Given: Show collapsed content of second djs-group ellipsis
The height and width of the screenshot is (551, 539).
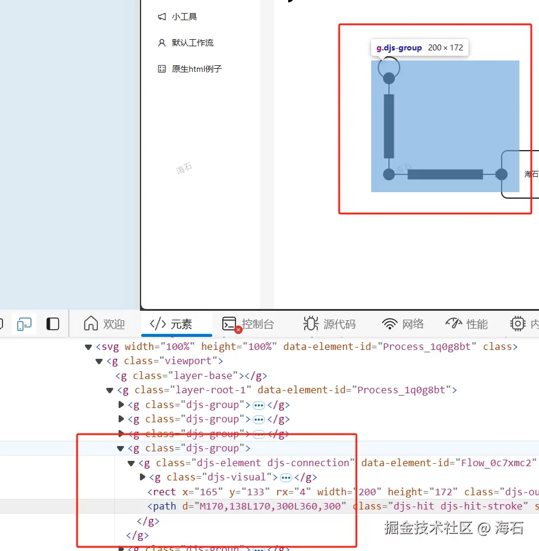Looking at the screenshot, I should tap(259, 420).
